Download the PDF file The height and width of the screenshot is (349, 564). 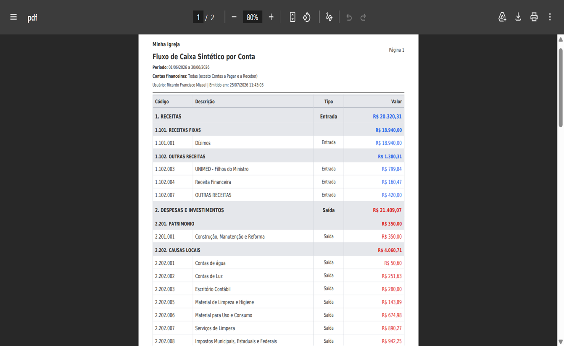[518, 17]
